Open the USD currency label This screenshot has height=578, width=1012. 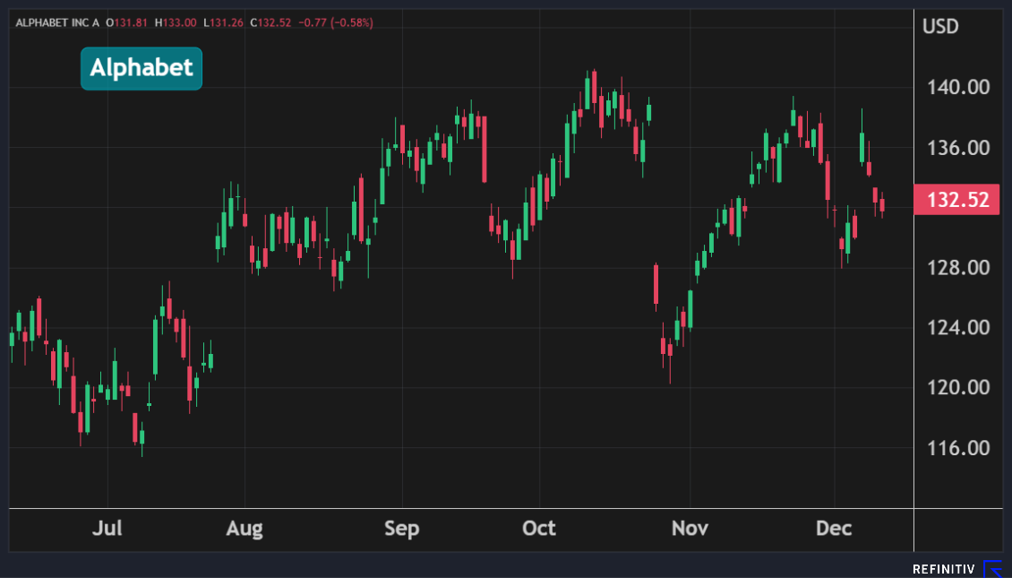pos(940,26)
